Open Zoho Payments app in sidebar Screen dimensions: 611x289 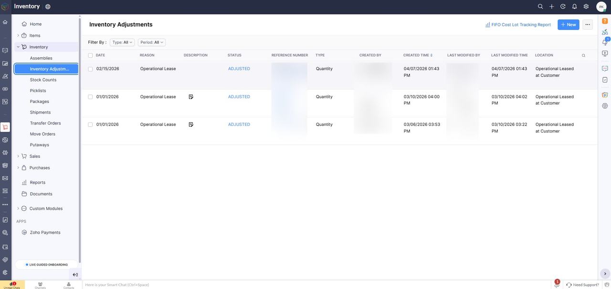click(45, 232)
